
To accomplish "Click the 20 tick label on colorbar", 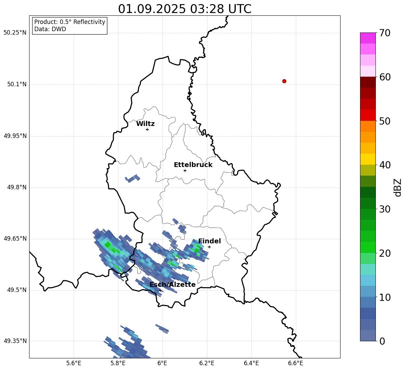I will pos(385,253).
